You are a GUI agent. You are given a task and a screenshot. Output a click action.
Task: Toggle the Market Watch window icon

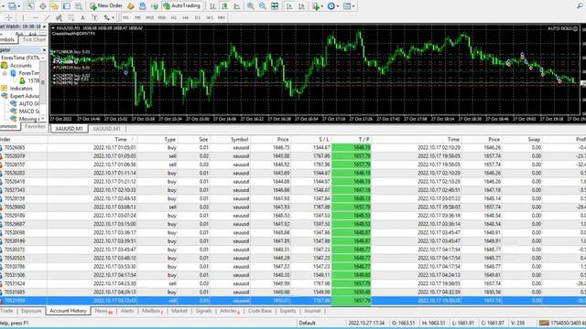click(x=30, y=6)
